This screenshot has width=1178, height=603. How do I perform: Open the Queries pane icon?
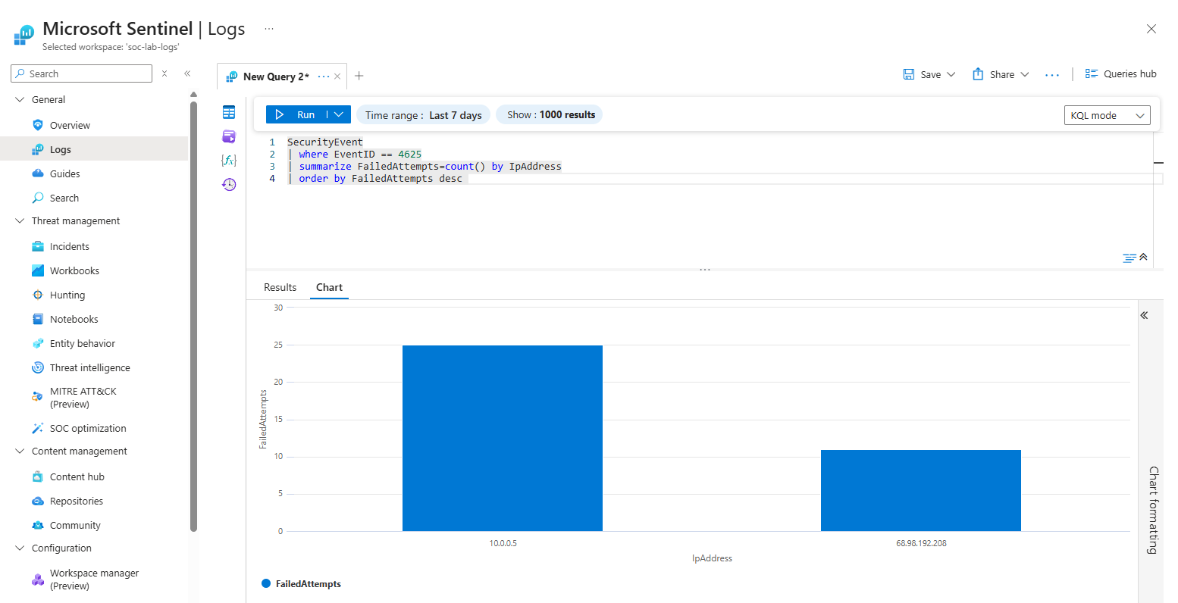coord(229,136)
